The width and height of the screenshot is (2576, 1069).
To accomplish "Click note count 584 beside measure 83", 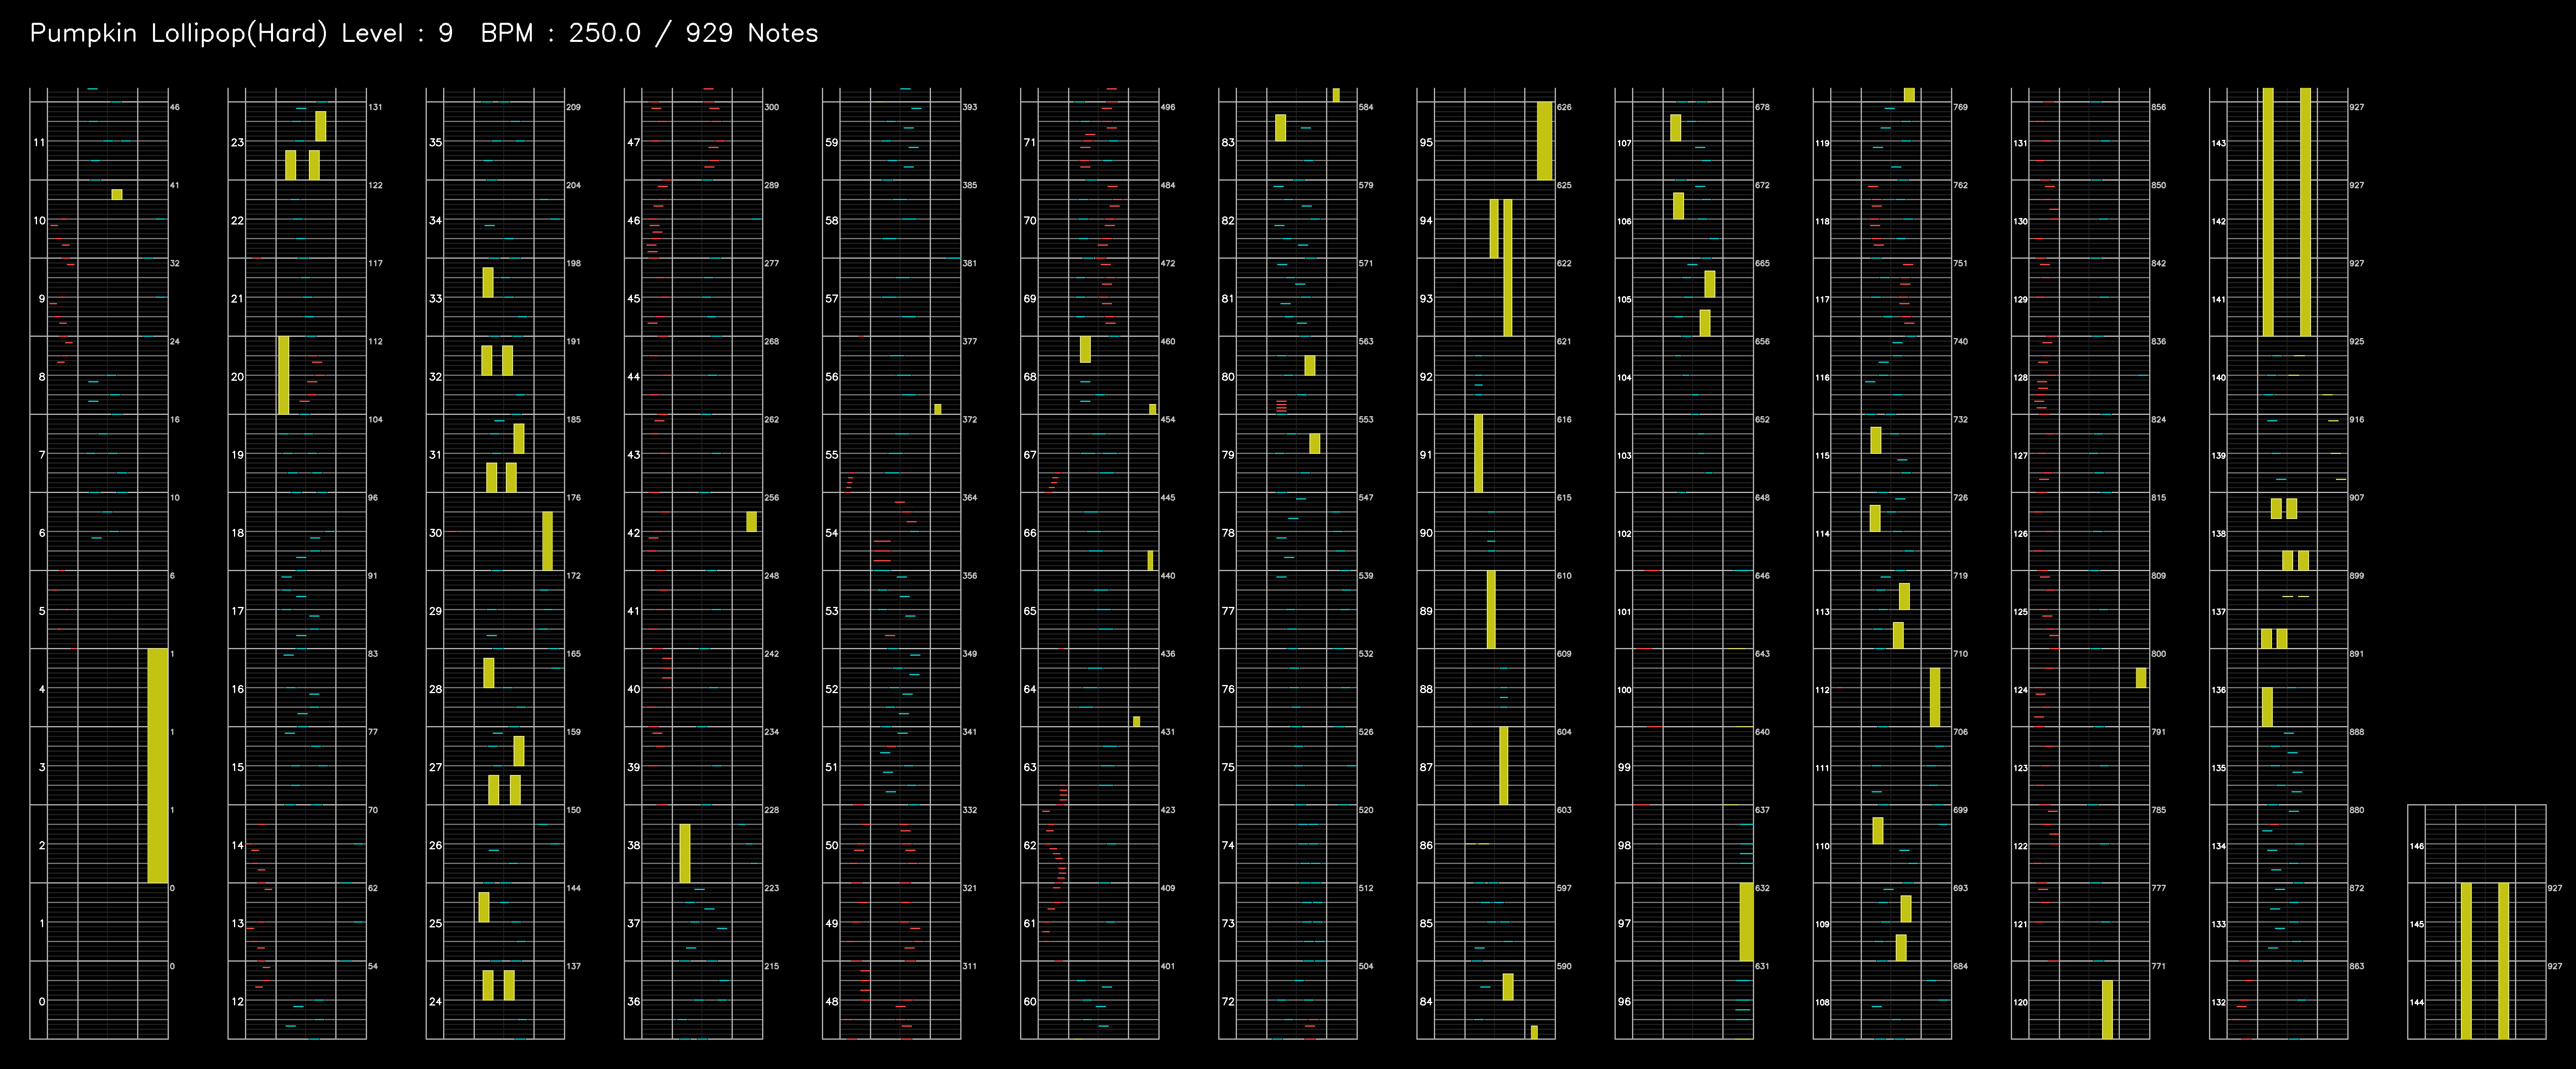I will (x=1365, y=107).
